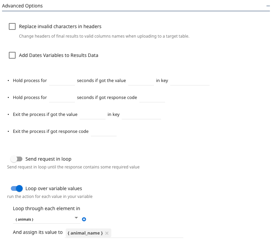277x242 pixels.
Task: Enable Replace invalid characters in headers checkbox
Action: pos(12,26)
